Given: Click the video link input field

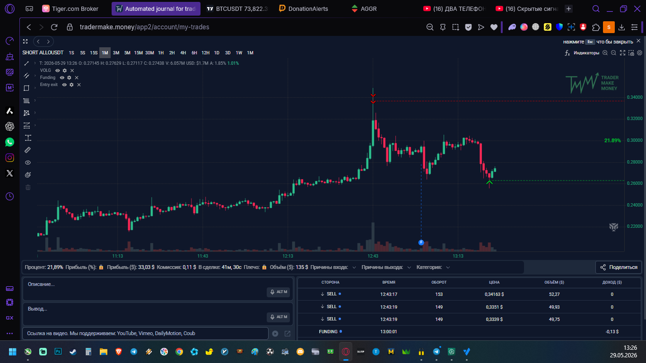Looking at the screenshot, I should pyautogui.click(x=145, y=333).
